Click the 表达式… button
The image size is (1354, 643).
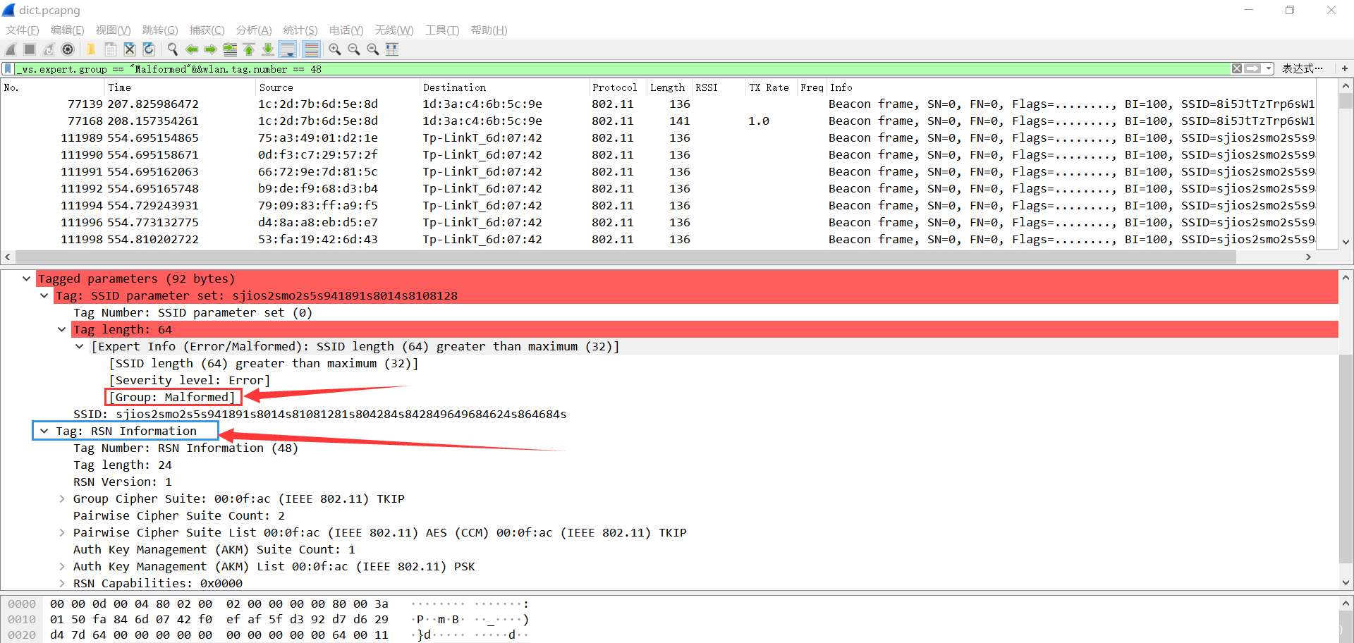pos(1302,68)
